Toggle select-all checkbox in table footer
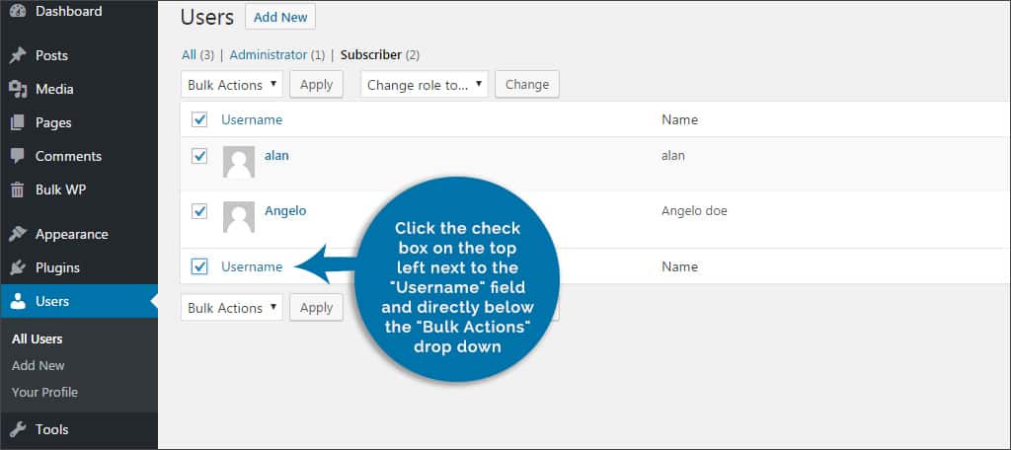The image size is (1011, 450). (199, 266)
